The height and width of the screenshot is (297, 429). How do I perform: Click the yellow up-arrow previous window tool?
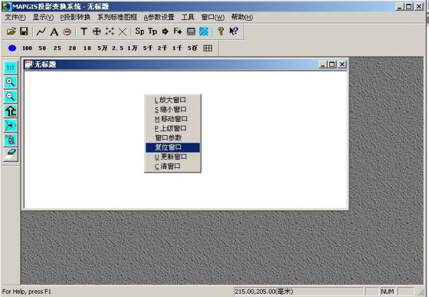[11, 110]
